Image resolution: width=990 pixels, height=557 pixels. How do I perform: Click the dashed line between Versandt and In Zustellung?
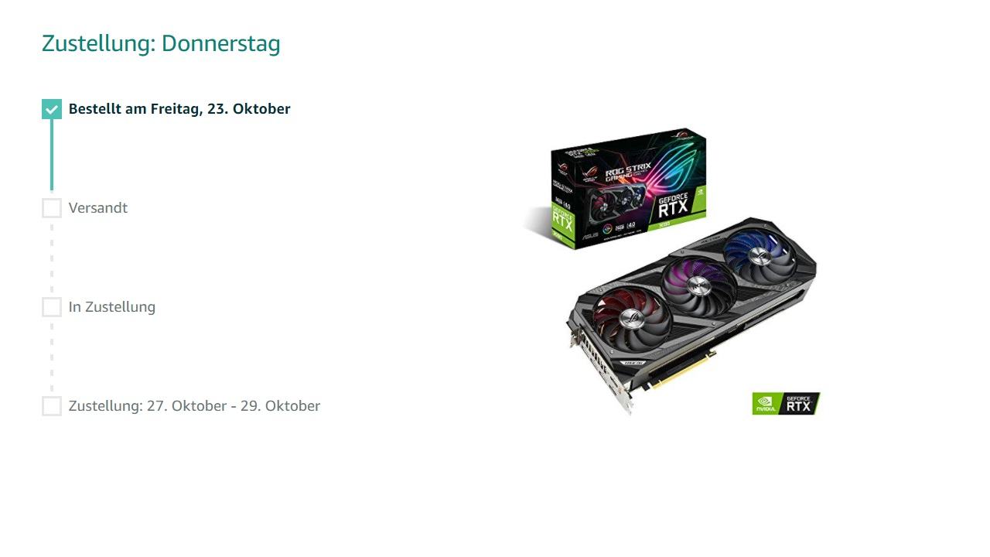[52, 258]
